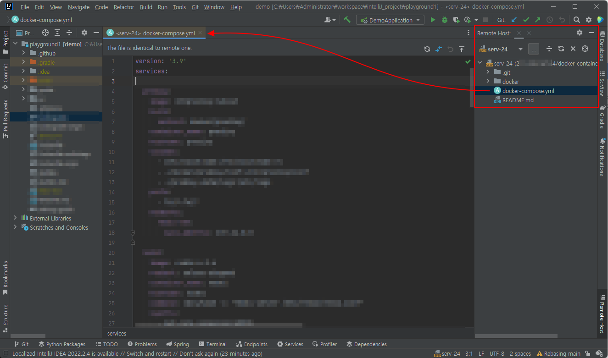Expand External Libraries node
Viewport: 608px width, 358px height.
coord(15,218)
